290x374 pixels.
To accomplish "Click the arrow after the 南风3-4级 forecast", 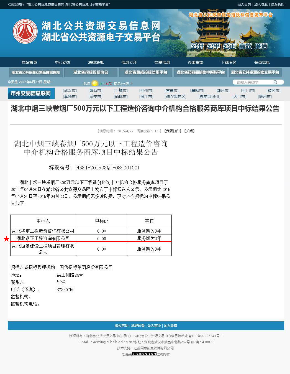I will click(x=131, y=83).
